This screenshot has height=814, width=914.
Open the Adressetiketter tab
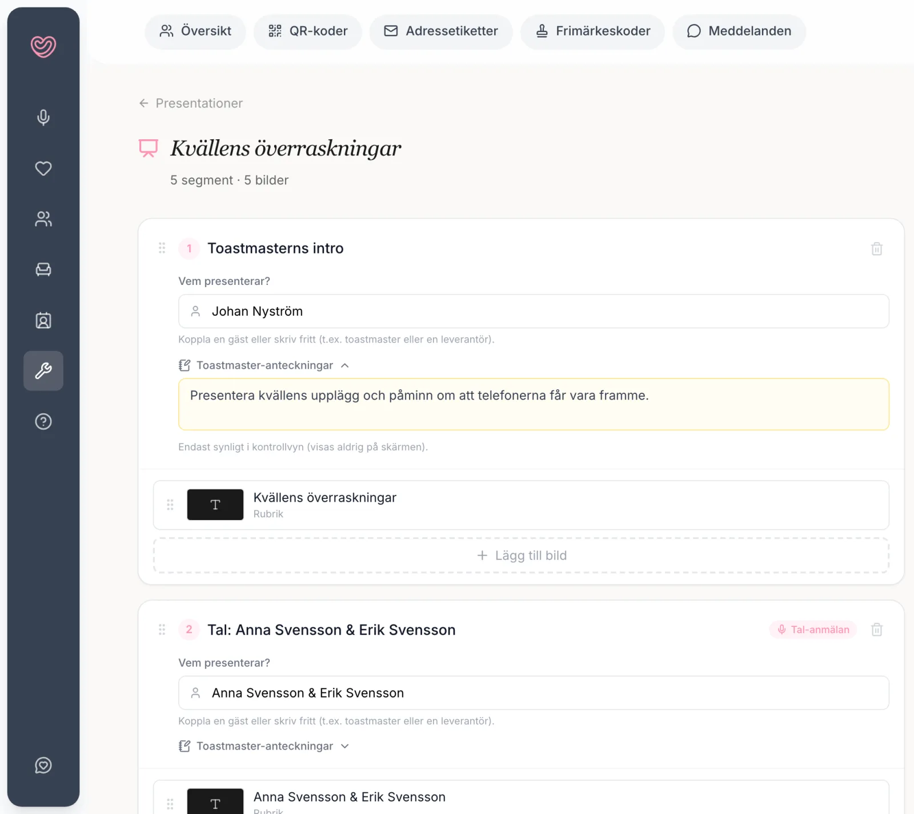[x=441, y=31]
